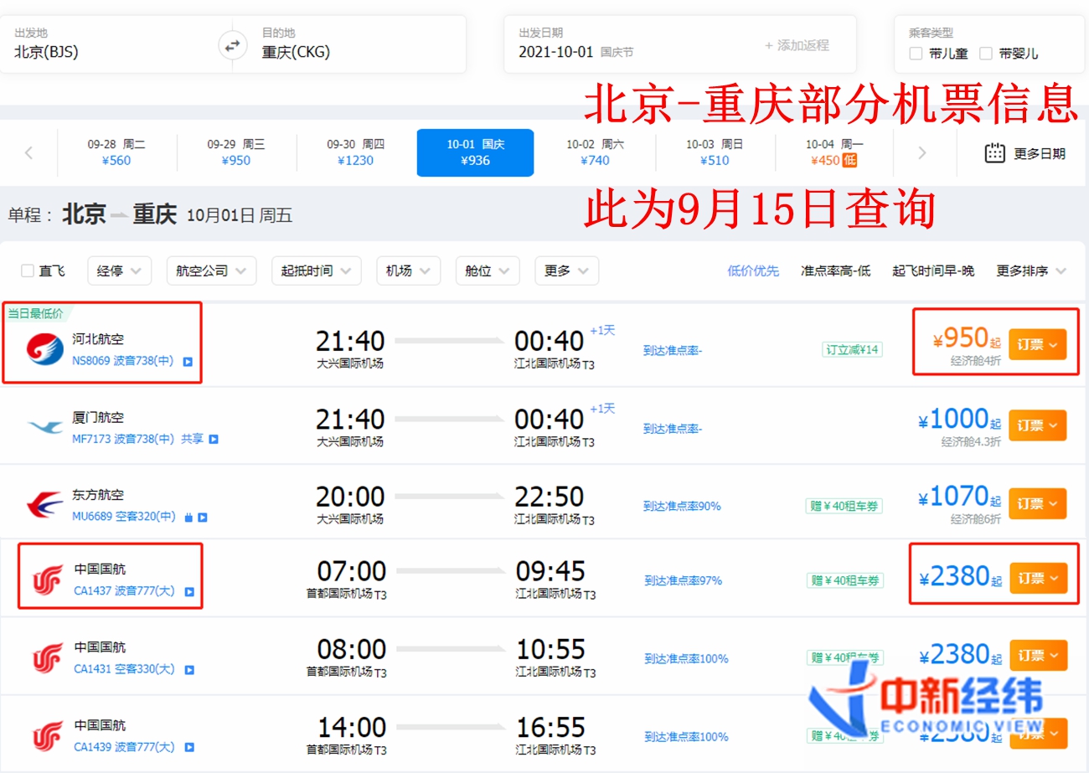Click the next dates right arrow
Screen dimensions: 1089x773
(x=922, y=153)
